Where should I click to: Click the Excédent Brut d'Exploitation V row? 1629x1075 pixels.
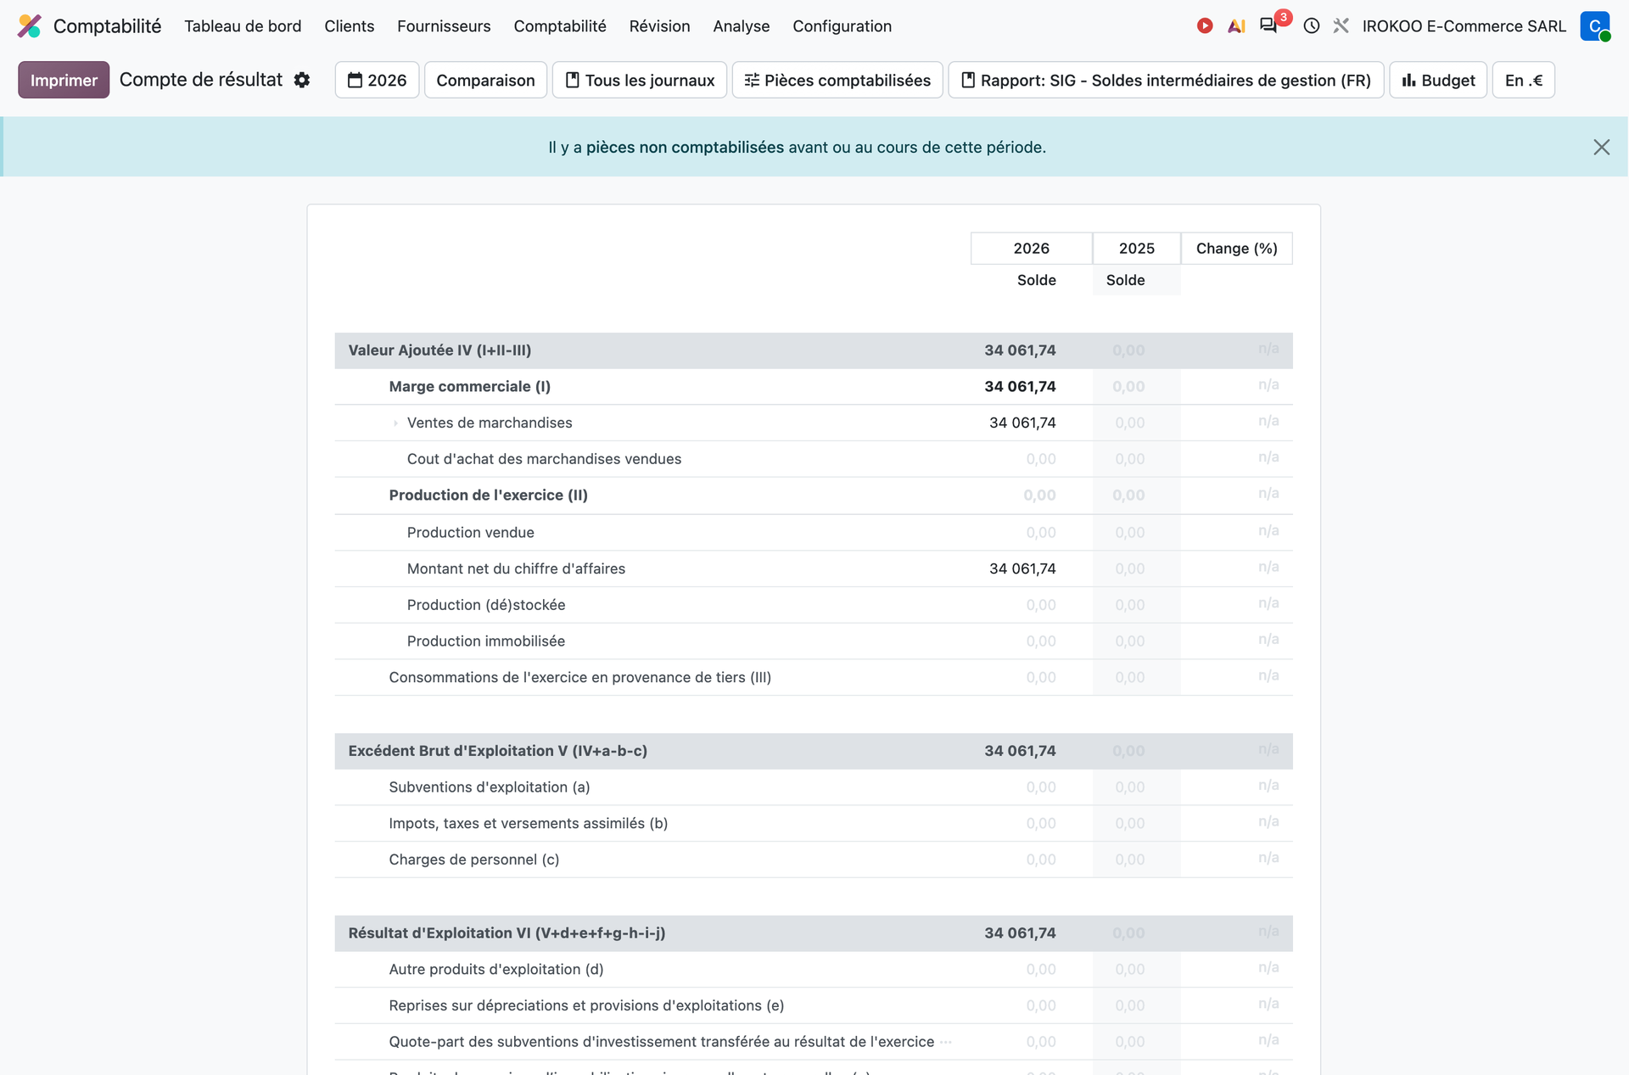(814, 751)
